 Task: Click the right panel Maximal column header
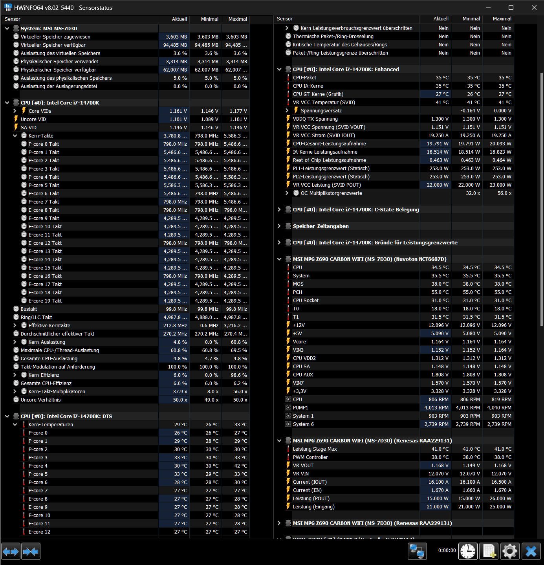pos(498,18)
